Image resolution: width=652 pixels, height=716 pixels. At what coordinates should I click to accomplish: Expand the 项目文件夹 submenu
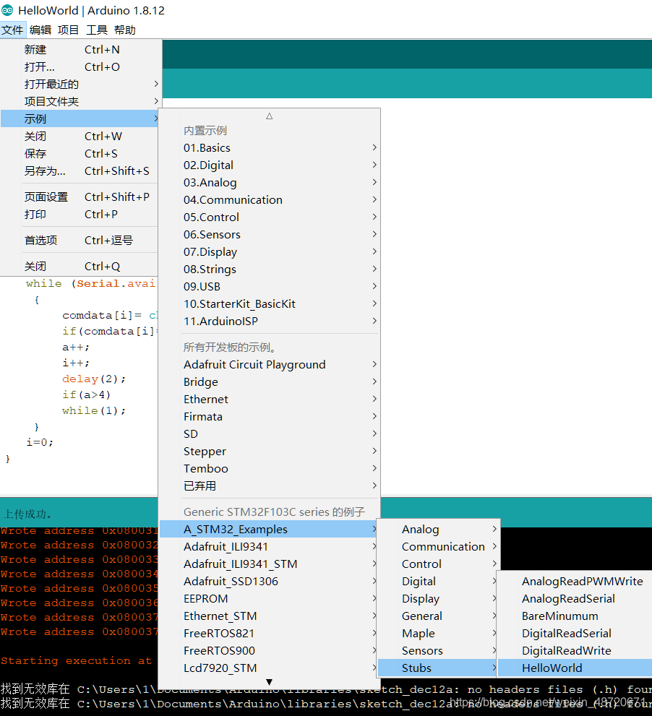(x=80, y=101)
